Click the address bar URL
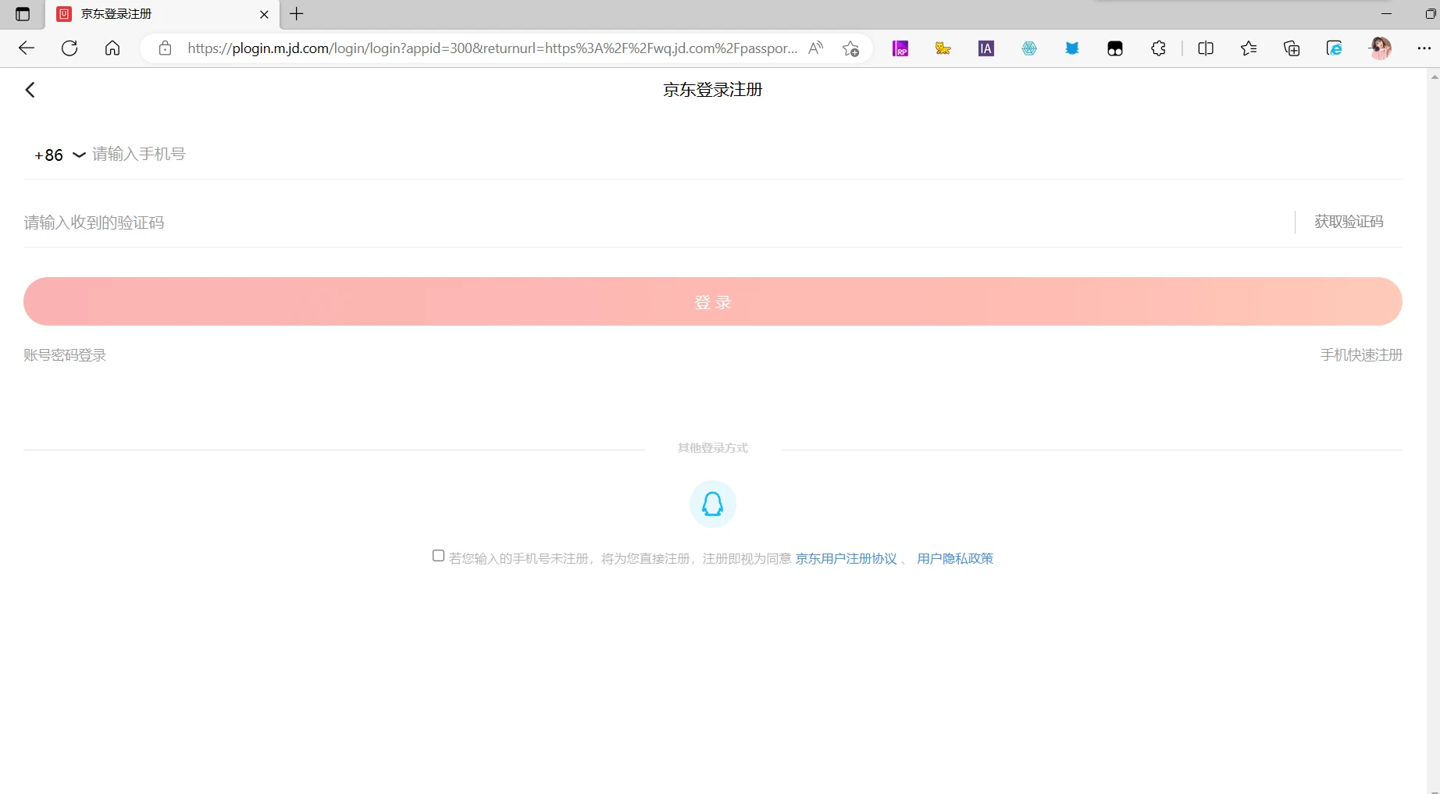 [492, 48]
